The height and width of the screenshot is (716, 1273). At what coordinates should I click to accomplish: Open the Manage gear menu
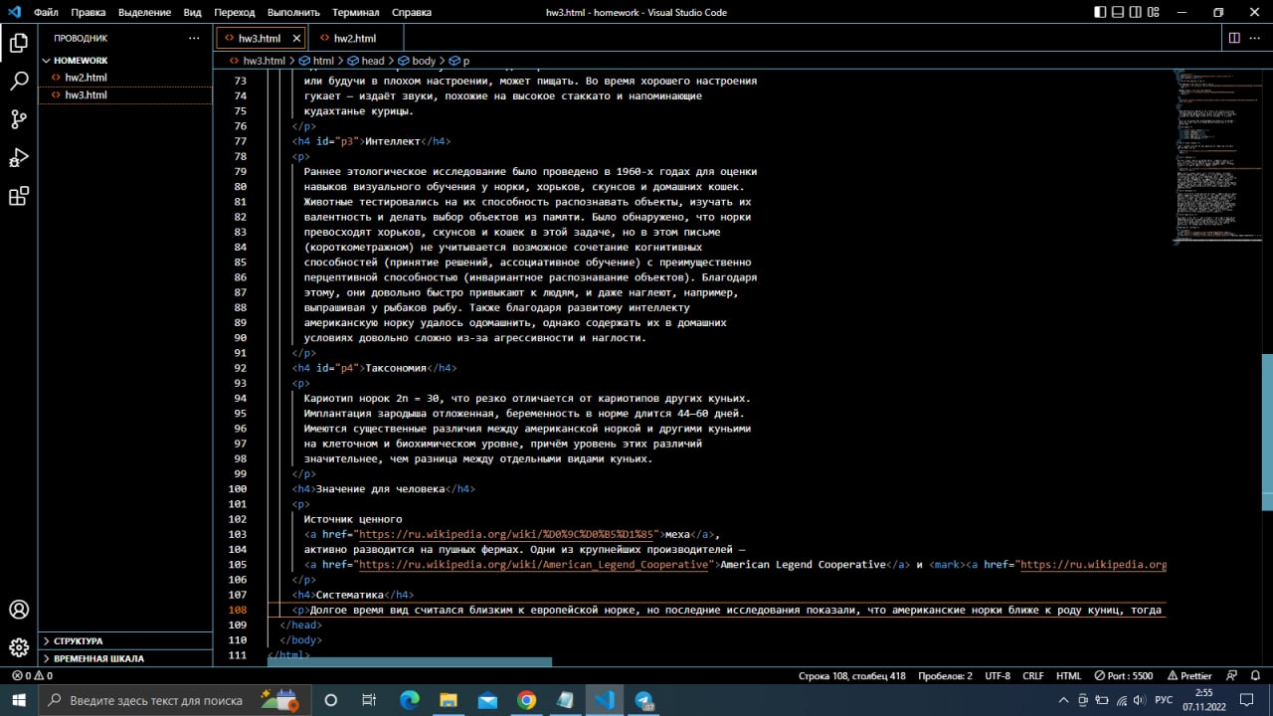pos(19,648)
